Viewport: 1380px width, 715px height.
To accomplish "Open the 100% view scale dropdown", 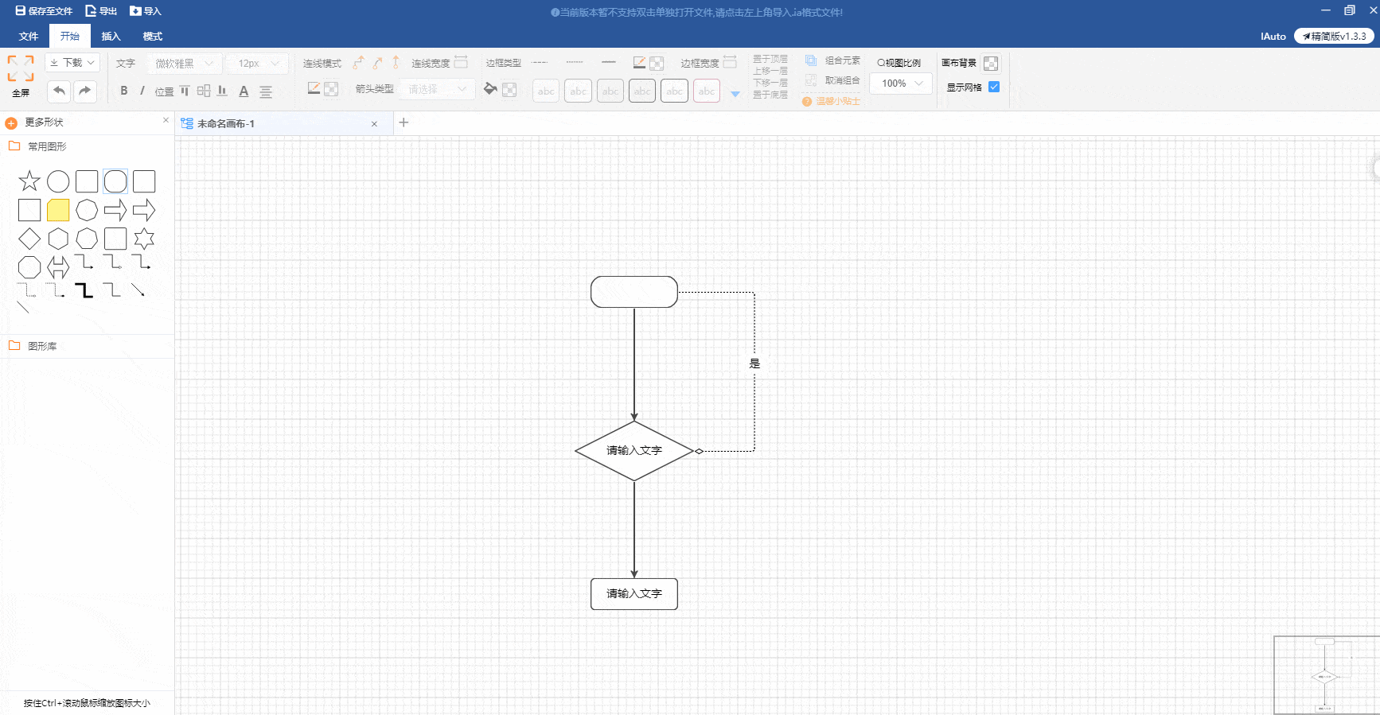I will pos(901,84).
